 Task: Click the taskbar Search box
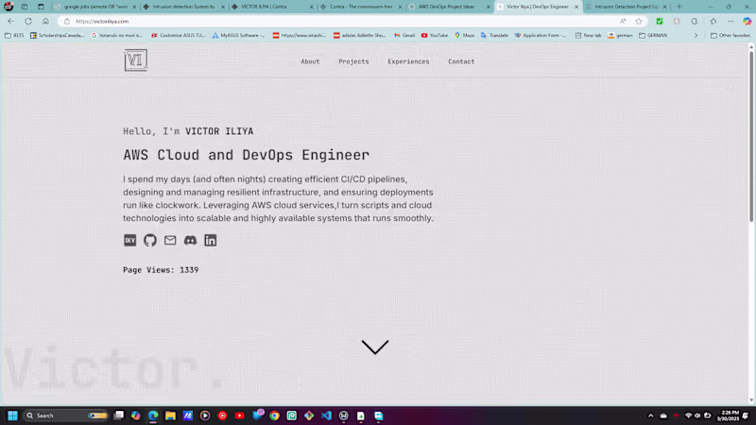click(x=65, y=416)
